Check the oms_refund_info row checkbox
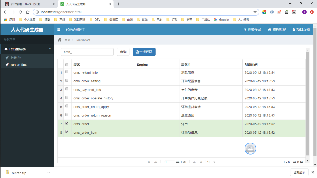Viewport: 317px width, 178px height. [67, 72]
